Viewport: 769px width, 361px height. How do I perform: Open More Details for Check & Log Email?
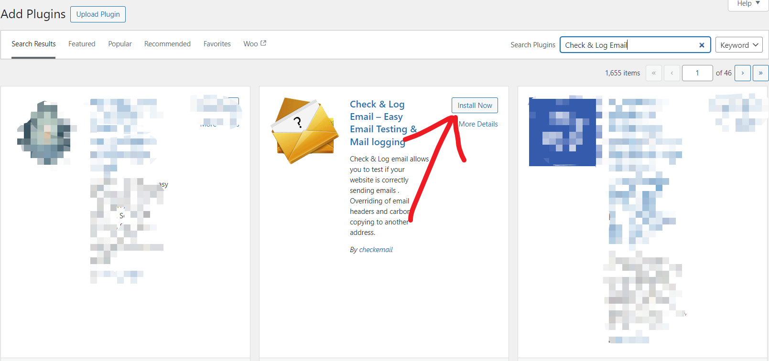(x=478, y=124)
